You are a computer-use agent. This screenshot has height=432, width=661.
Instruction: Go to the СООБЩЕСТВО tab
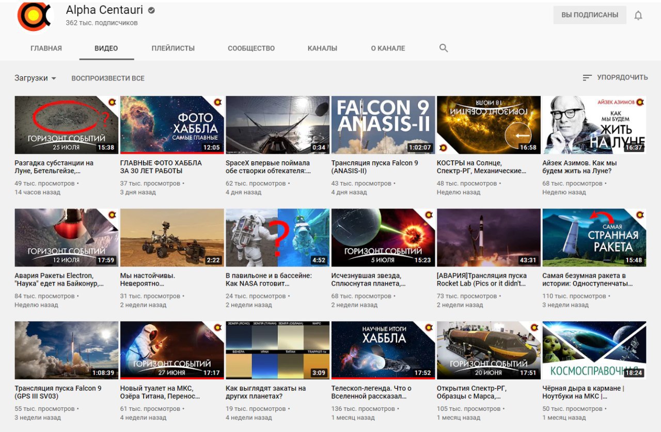[251, 48]
